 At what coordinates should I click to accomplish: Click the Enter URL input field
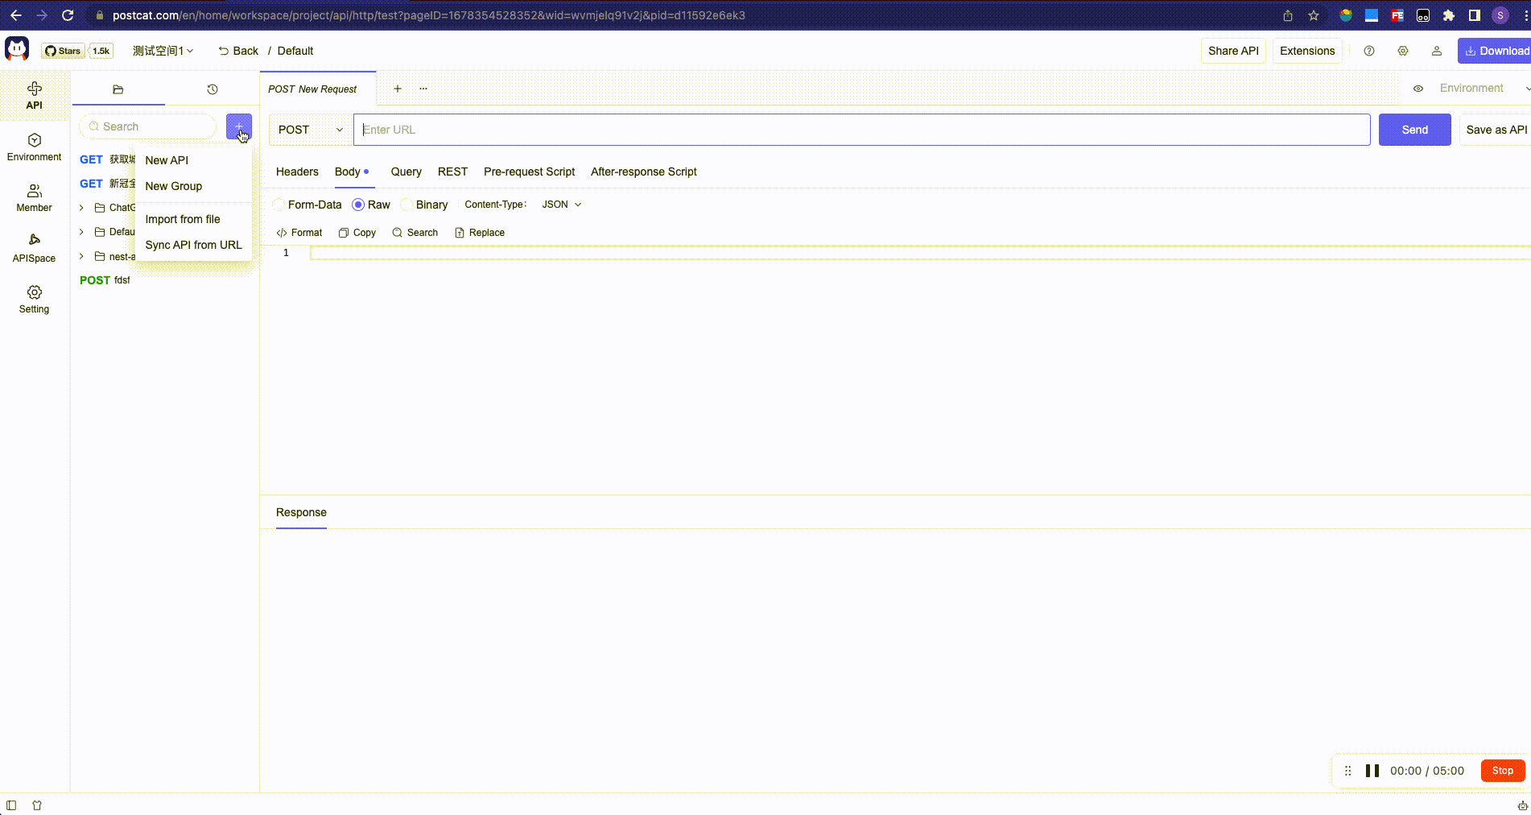tap(861, 130)
